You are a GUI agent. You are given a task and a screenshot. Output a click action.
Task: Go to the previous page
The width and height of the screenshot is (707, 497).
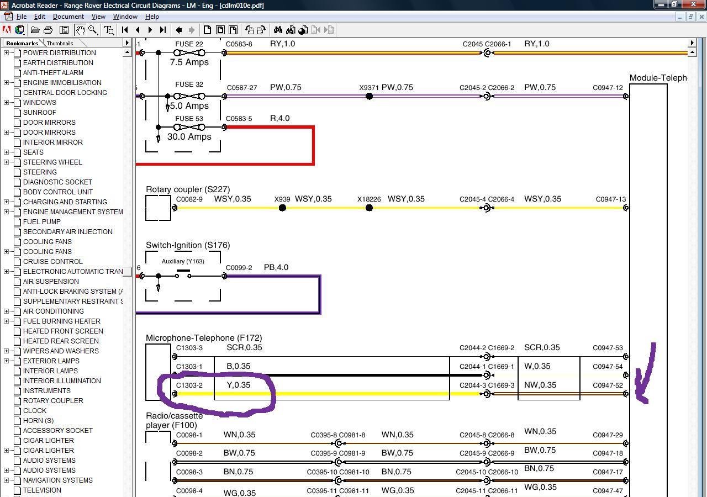click(138, 30)
